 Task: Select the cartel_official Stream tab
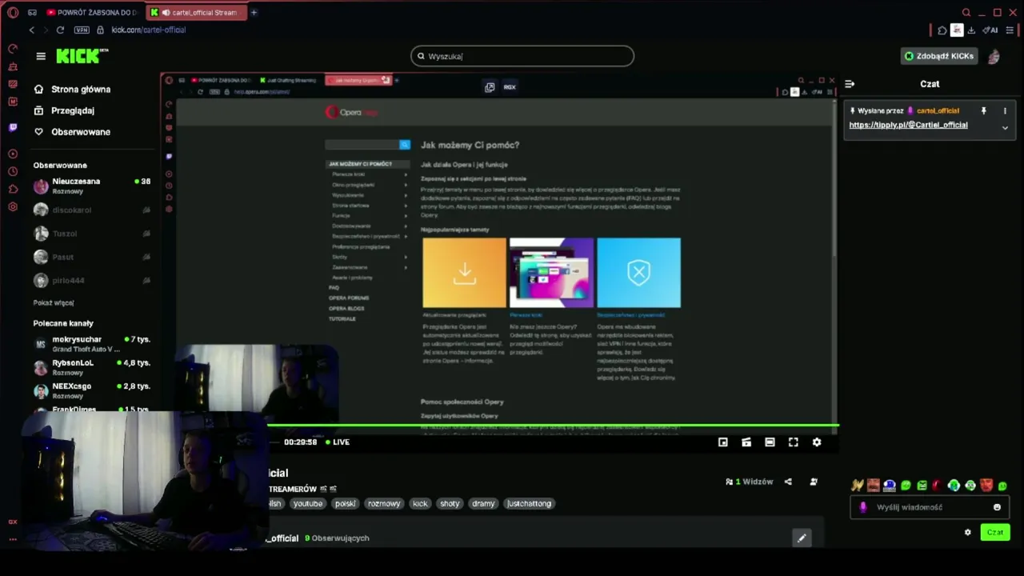(197, 13)
